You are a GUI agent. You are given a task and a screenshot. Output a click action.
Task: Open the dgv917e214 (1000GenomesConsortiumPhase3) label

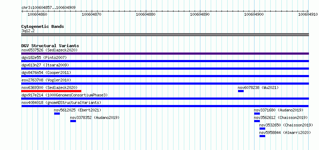(x=65, y=95)
